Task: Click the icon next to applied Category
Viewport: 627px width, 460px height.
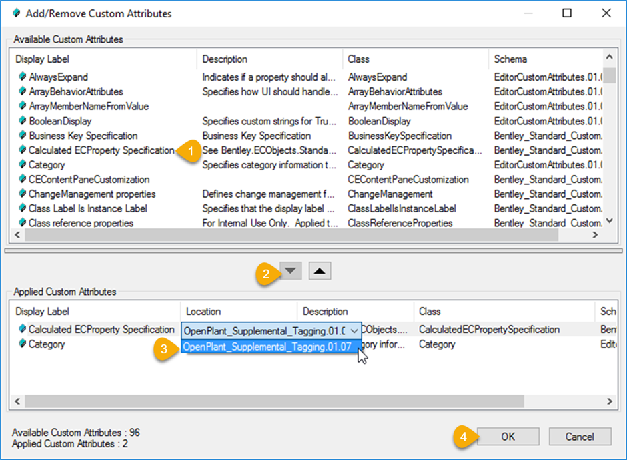Action: pos(21,344)
